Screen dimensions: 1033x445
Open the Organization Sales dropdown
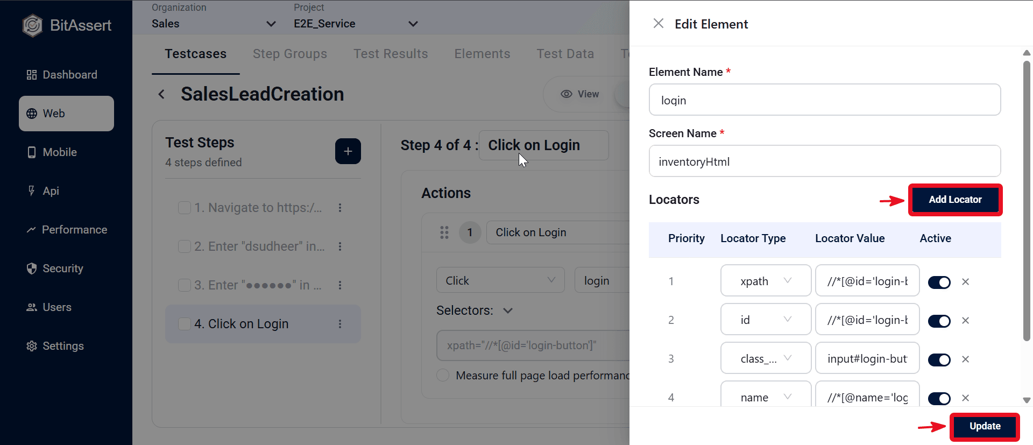point(214,24)
